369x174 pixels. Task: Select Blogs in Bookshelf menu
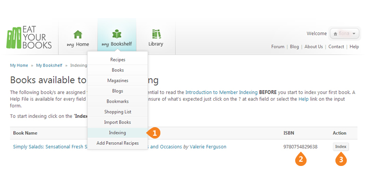[118, 91]
